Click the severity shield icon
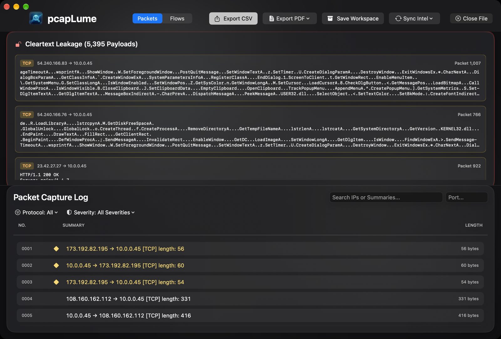The height and width of the screenshot is (339, 501). click(69, 212)
